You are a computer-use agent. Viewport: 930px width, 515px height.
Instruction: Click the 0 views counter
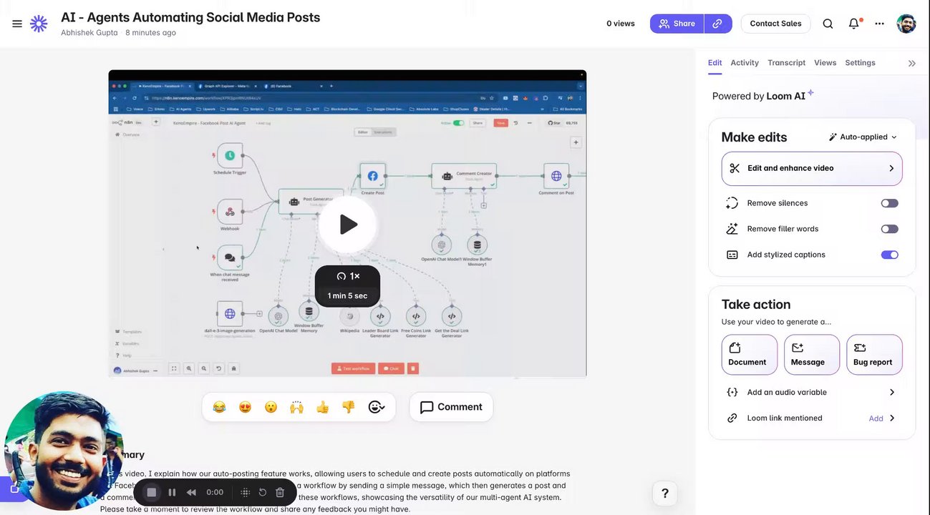(x=621, y=24)
